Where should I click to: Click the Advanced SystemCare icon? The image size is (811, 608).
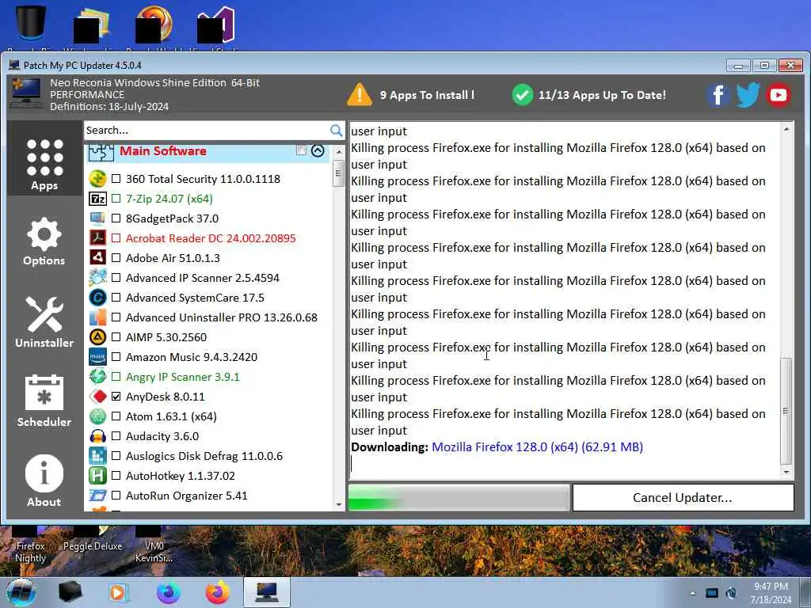click(97, 298)
